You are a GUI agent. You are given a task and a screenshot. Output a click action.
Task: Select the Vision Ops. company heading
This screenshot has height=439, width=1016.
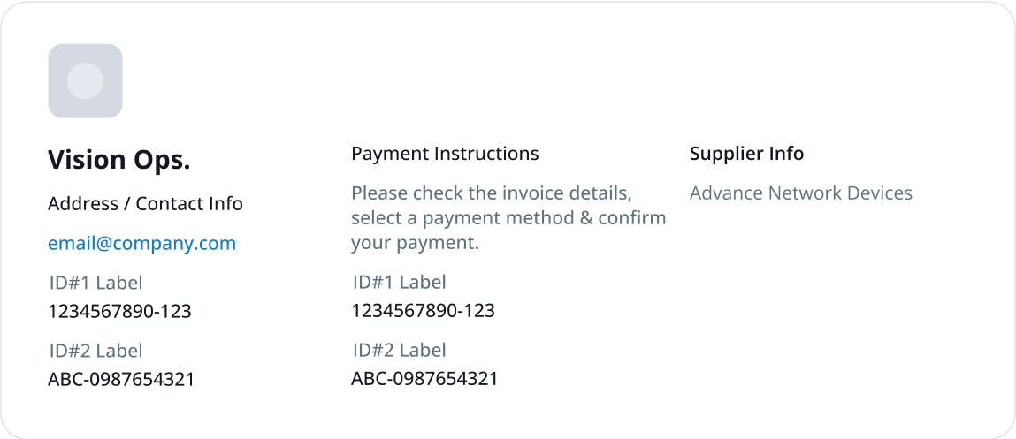[x=119, y=160]
